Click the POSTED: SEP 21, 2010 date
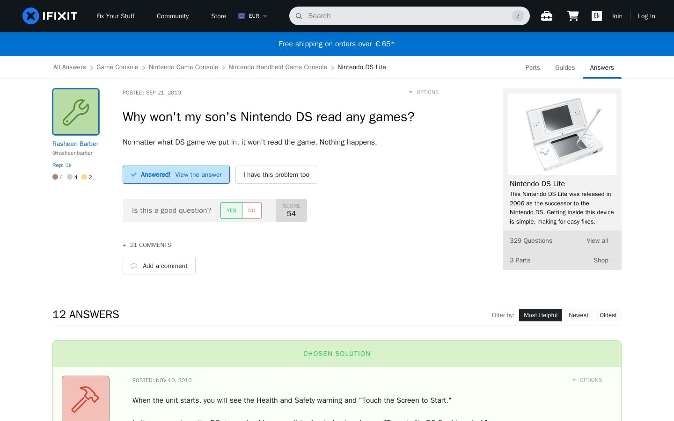The height and width of the screenshot is (421, 674). pos(152,93)
